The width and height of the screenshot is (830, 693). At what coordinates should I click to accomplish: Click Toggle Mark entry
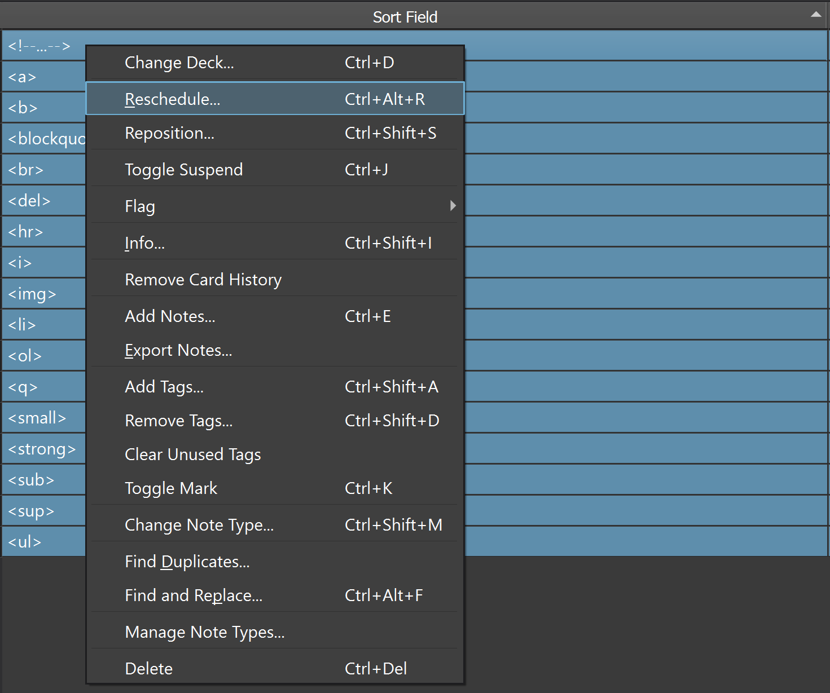275,488
